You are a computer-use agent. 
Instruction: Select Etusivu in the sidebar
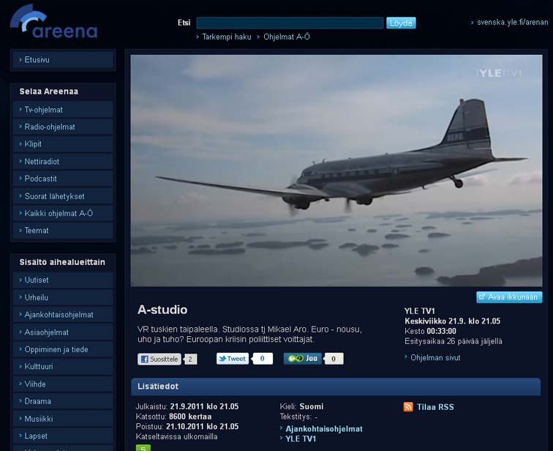point(37,60)
